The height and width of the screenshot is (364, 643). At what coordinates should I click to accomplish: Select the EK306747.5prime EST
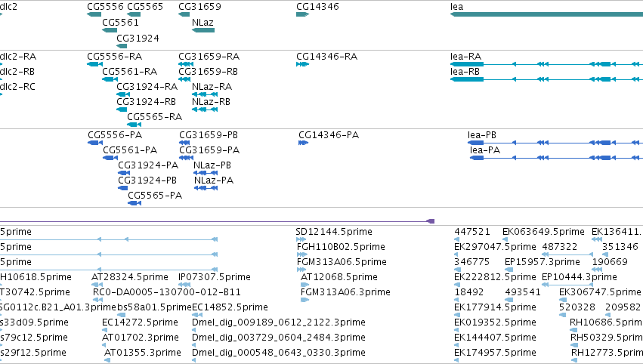(563, 300)
